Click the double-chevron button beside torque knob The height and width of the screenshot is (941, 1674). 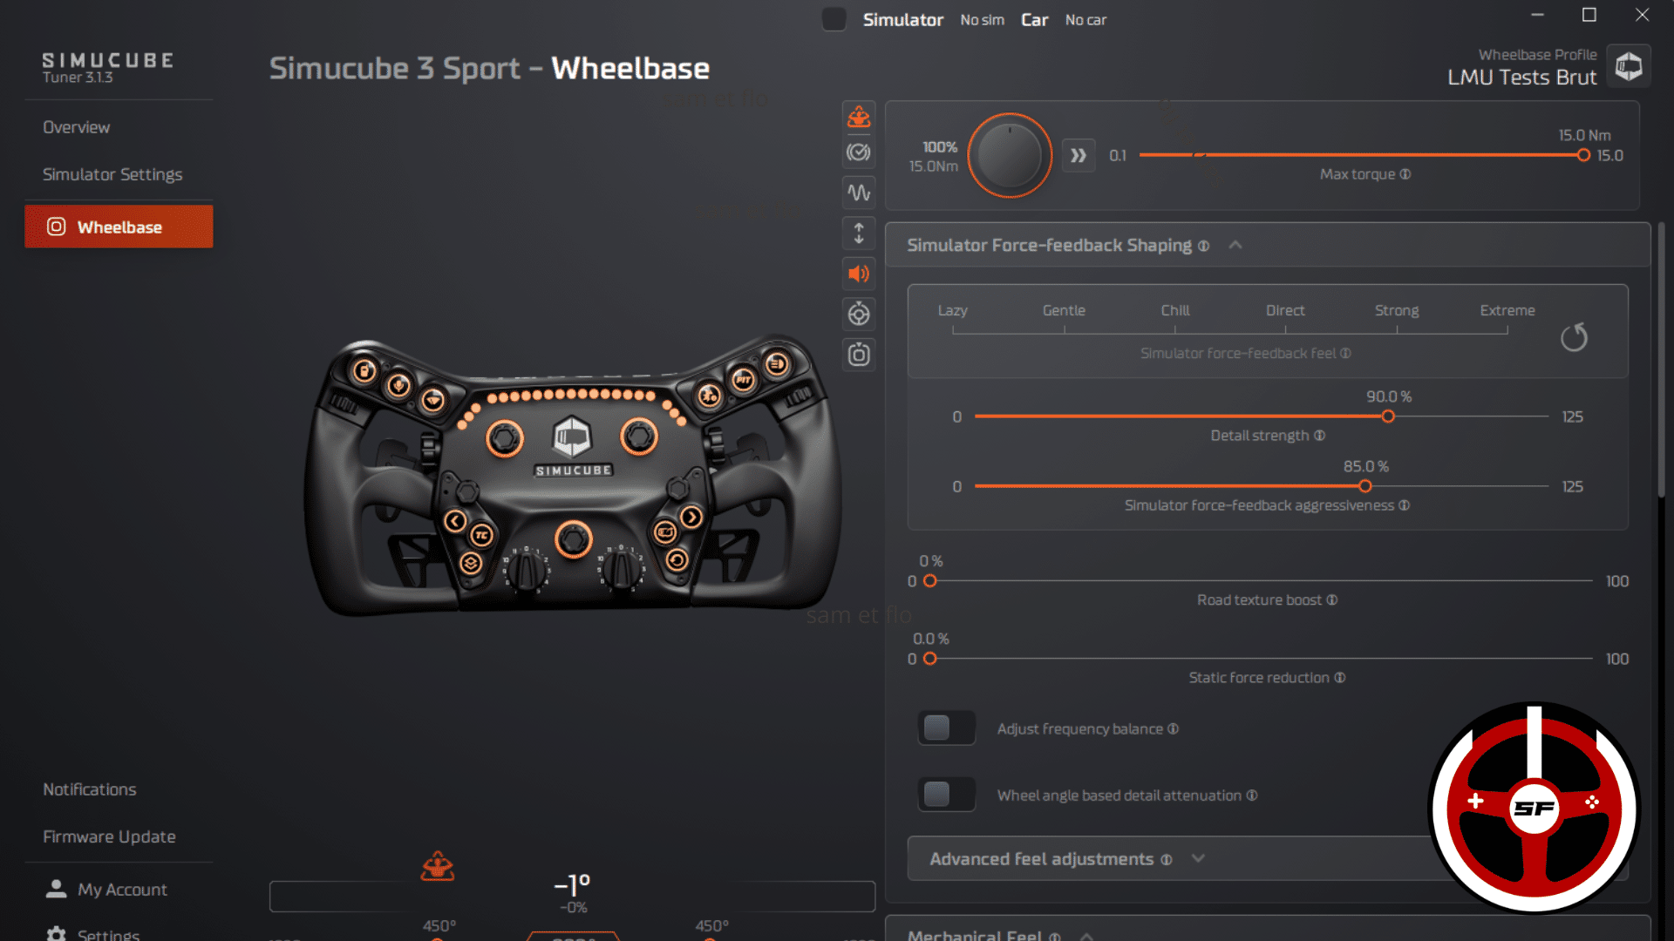[x=1079, y=155]
